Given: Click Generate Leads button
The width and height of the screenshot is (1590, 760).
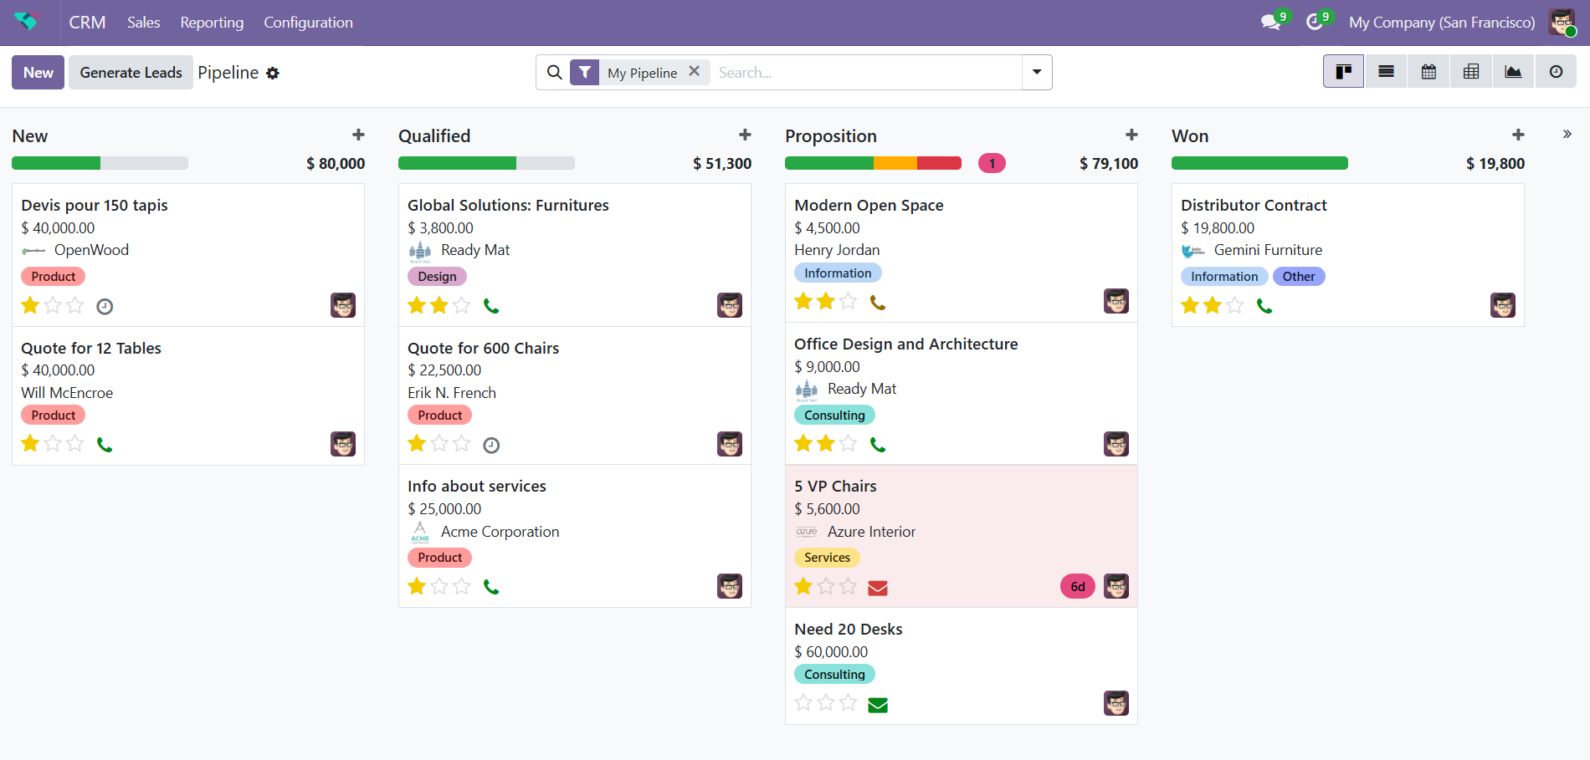Looking at the screenshot, I should [131, 73].
